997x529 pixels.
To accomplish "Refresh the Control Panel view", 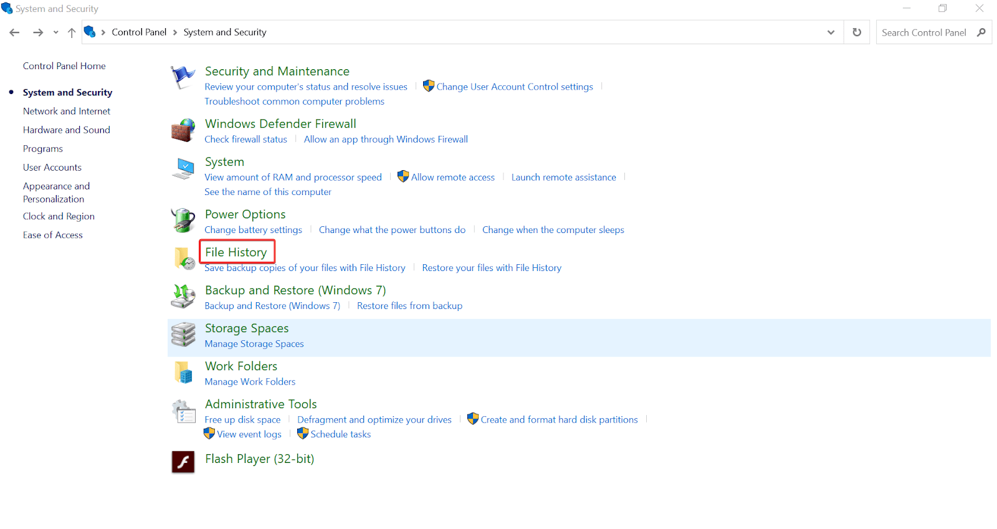I will click(857, 32).
